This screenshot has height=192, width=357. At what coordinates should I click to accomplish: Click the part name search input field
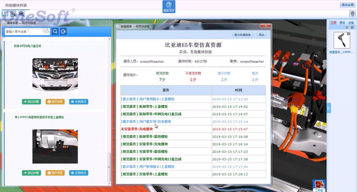[x=27, y=31]
